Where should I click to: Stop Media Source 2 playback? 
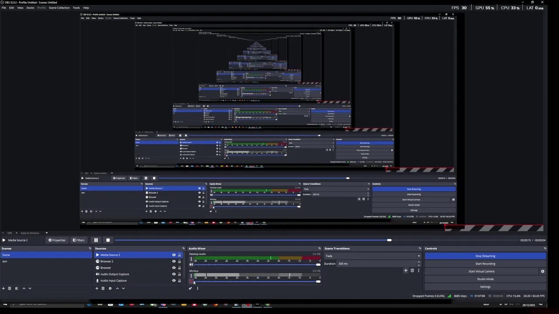pos(108,240)
